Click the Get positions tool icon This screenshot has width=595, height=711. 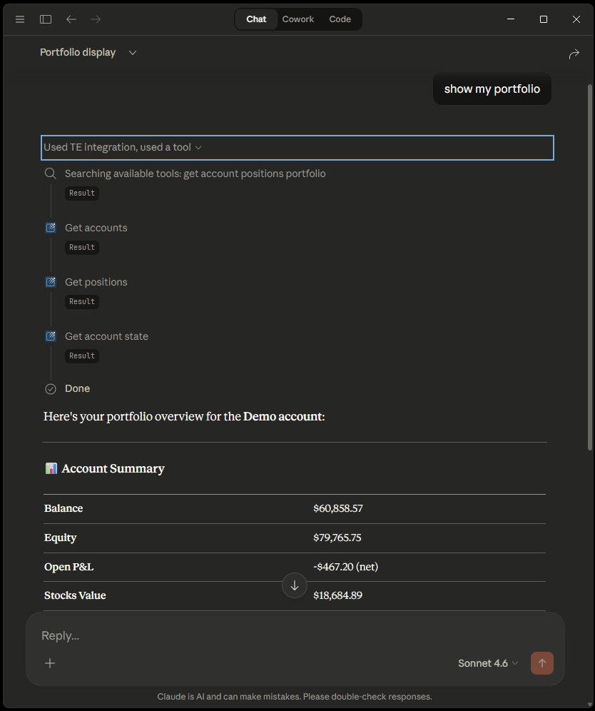(x=50, y=281)
